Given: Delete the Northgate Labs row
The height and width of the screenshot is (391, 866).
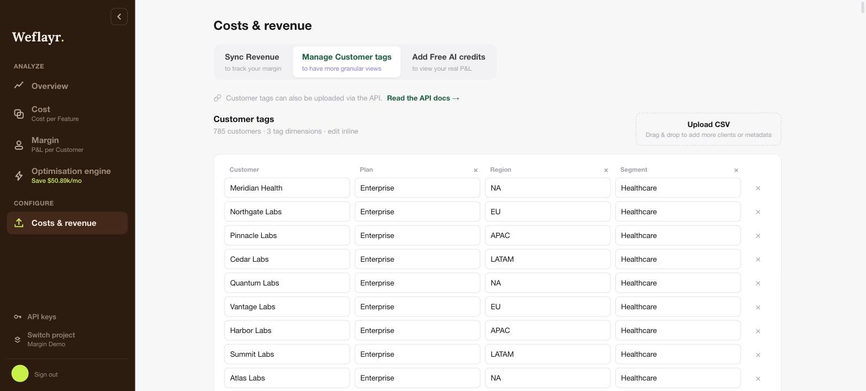Looking at the screenshot, I should point(758,212).
